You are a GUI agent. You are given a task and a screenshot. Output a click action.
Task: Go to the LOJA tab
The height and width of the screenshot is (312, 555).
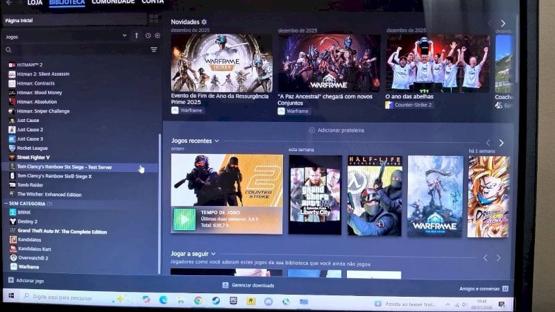coord(34,3)
